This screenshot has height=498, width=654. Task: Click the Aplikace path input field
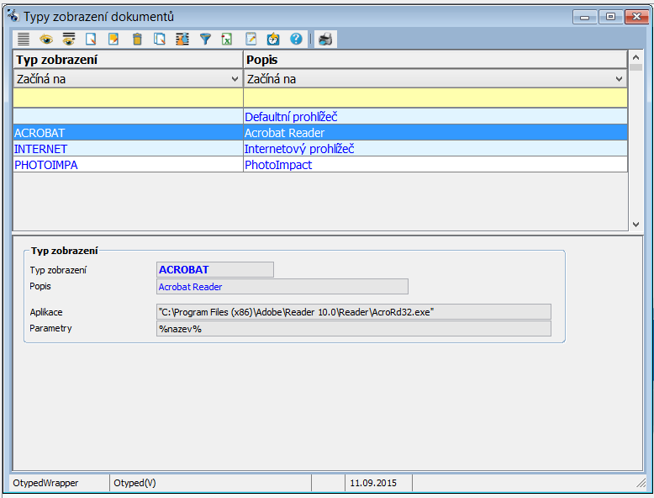pyautogui.click(x=354, y=312)
